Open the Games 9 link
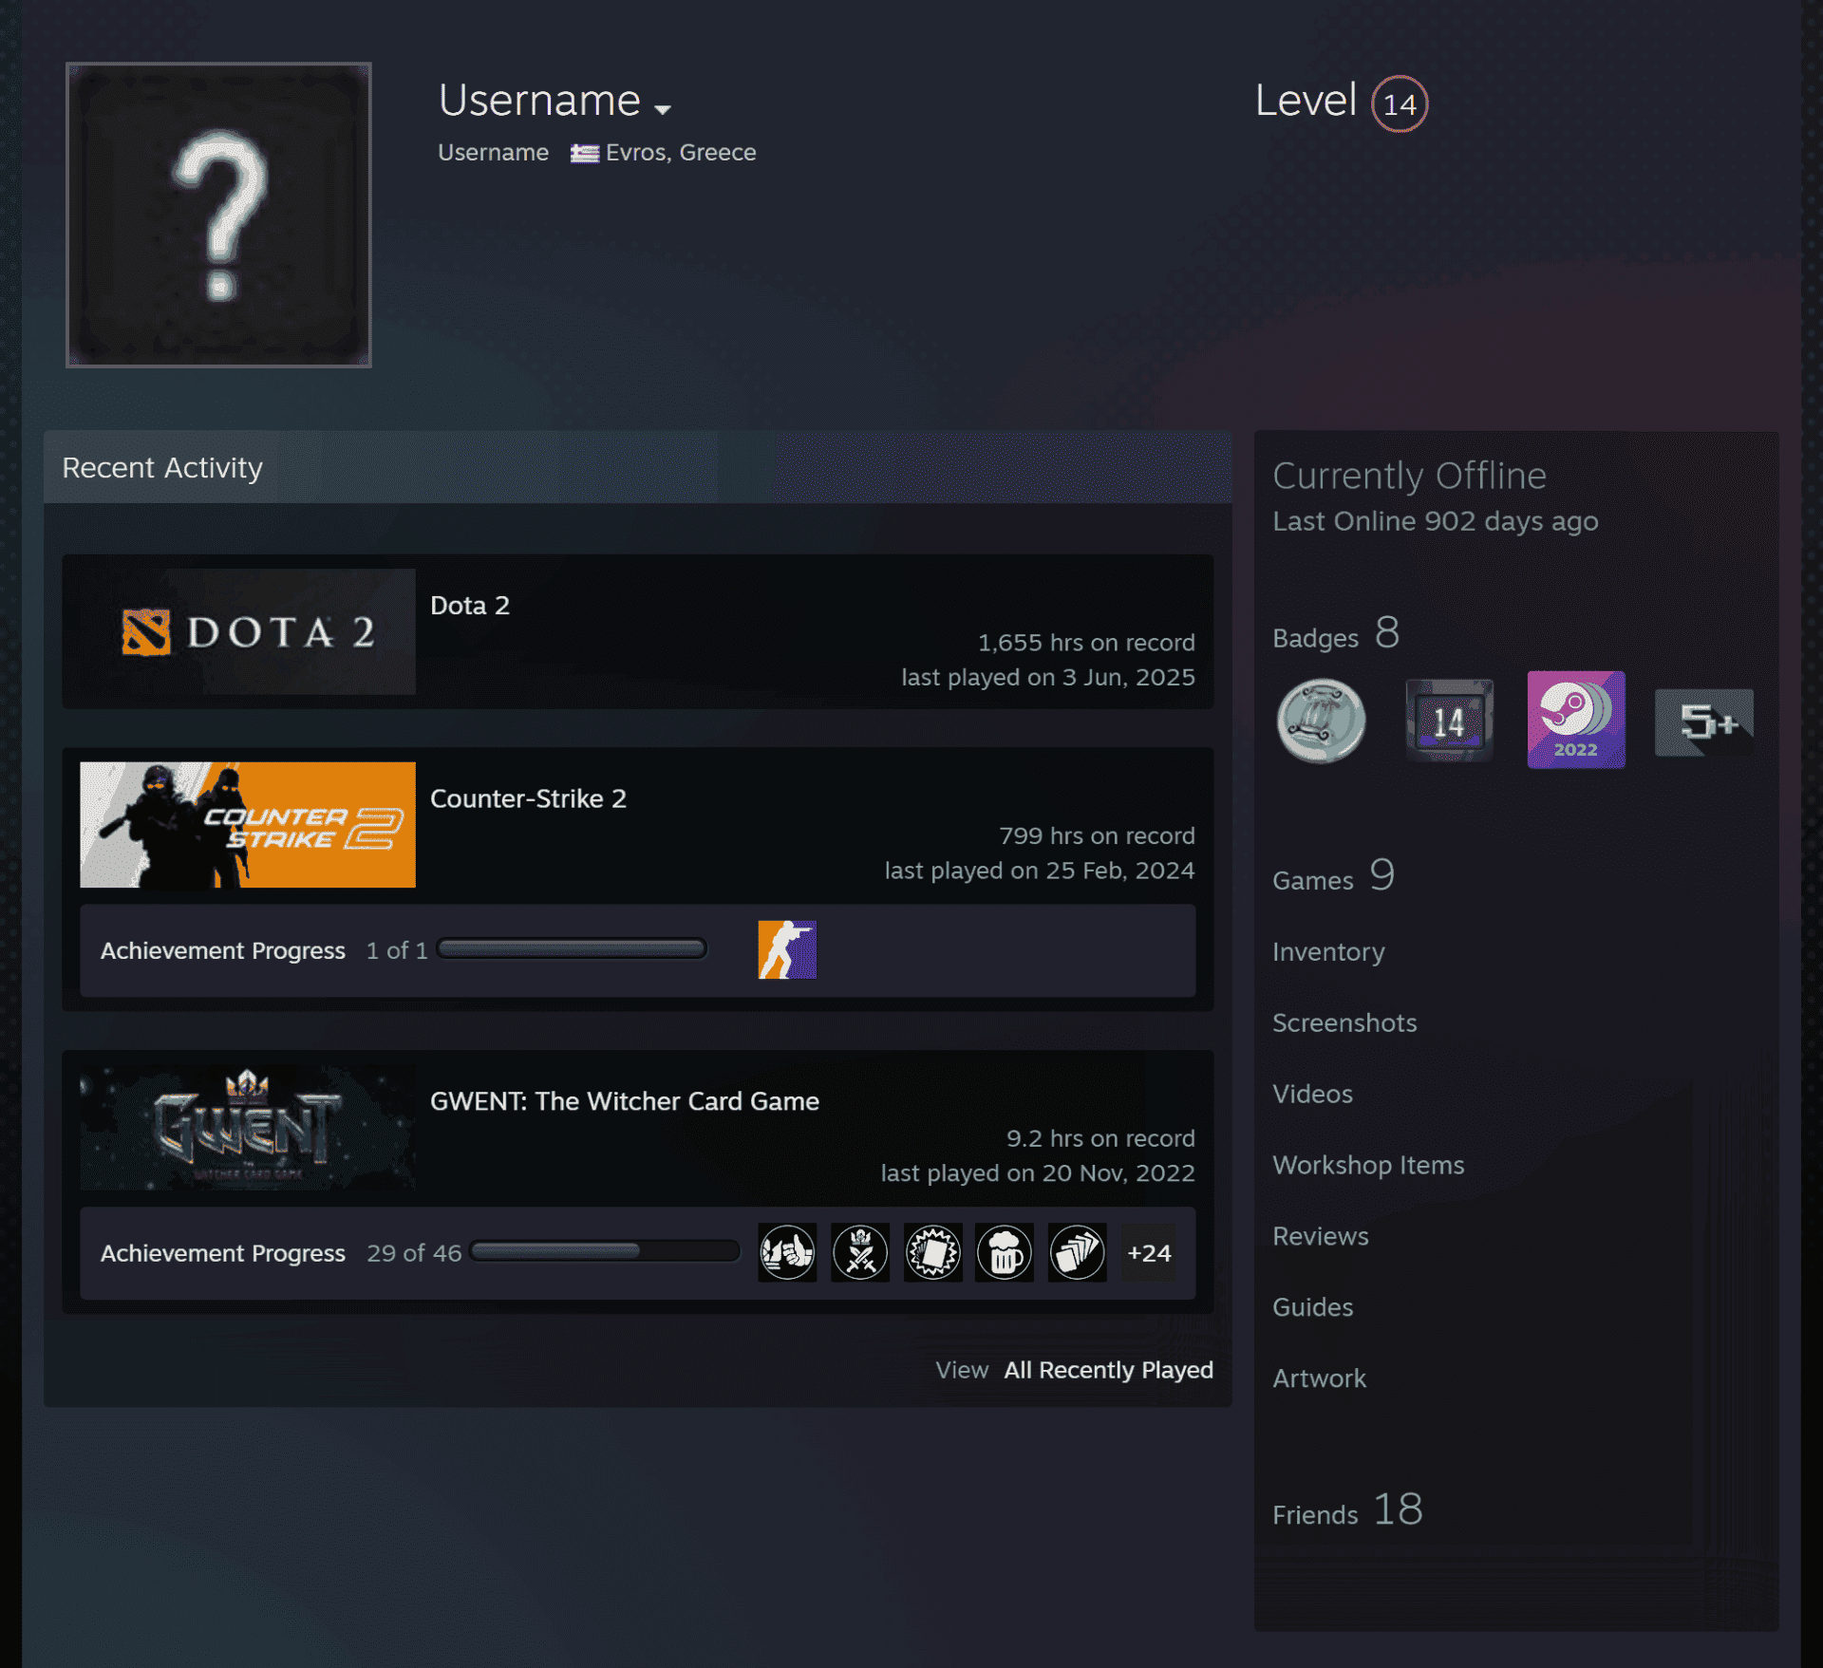This screenshot has height=1668, width=1823. (1334, 876)
